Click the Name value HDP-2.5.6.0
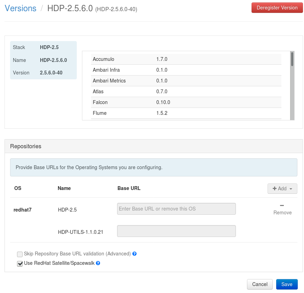Screen dimensions: 304x293 (53, 60)
